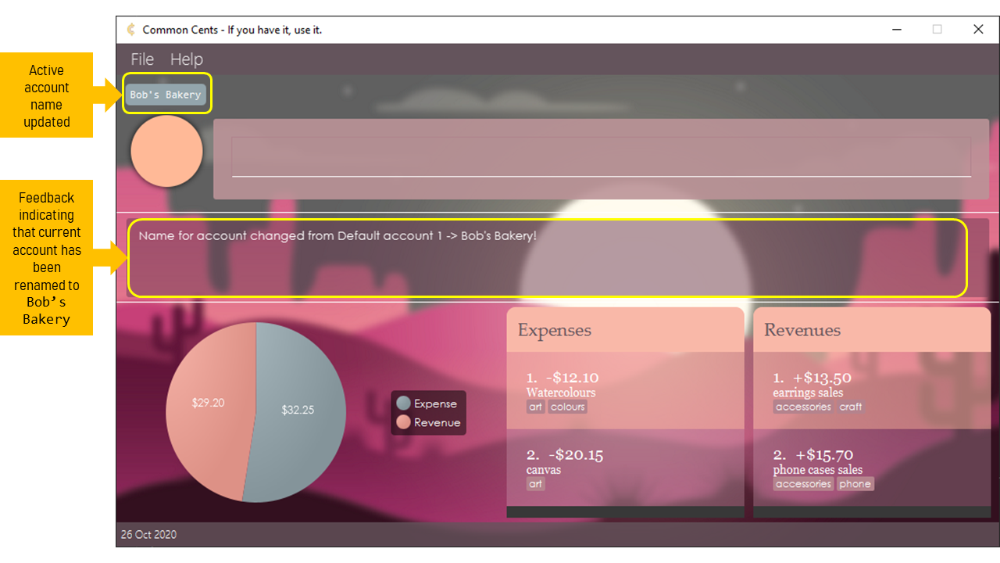
Task: Click the Expenses panel header
Action: point(625,330)
